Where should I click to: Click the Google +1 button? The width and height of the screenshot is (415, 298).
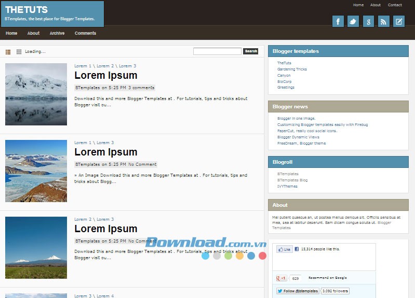pos(282,278)
